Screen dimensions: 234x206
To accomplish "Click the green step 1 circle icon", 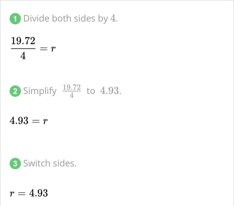I will (15, 19).
